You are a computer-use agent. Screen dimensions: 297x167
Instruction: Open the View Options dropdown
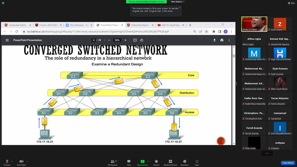click(177, 2)
